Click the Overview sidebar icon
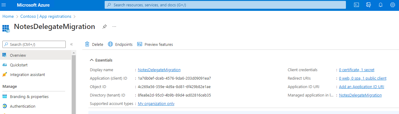399x114 pixels. pos(5,55)
